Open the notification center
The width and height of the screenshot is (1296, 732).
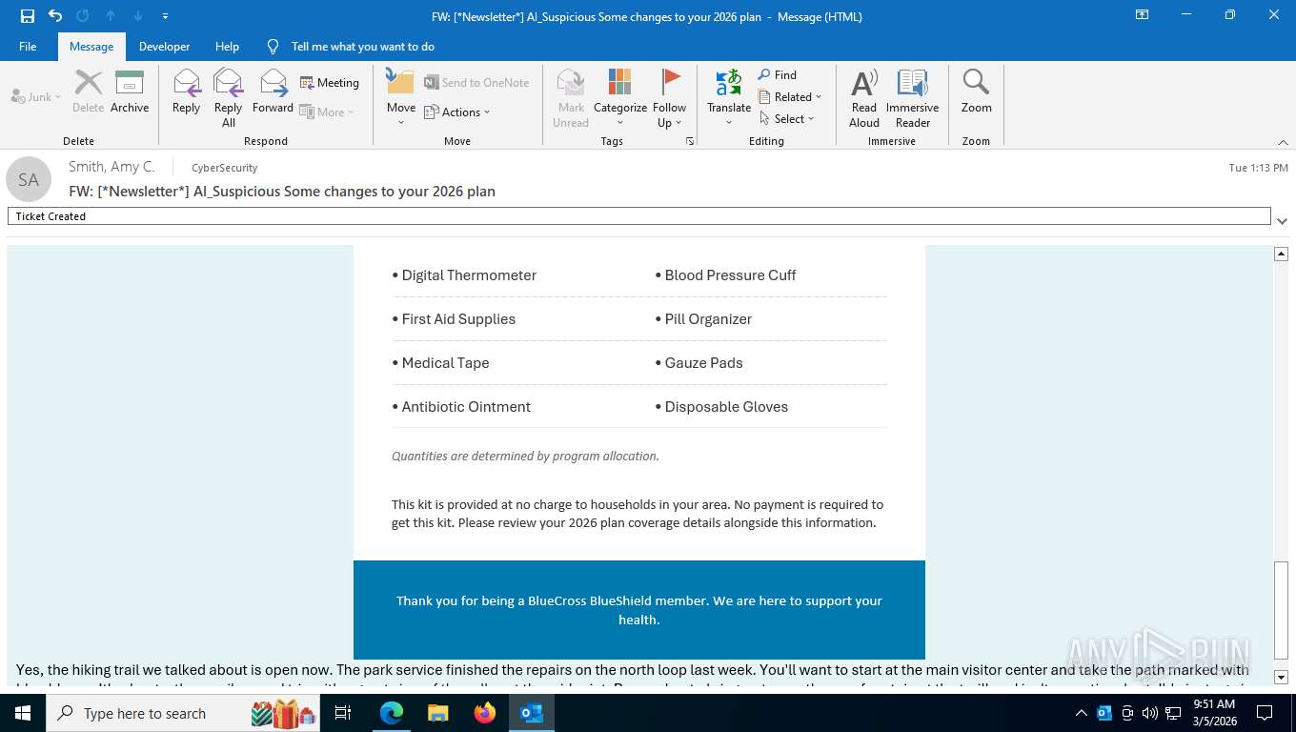1265,713
